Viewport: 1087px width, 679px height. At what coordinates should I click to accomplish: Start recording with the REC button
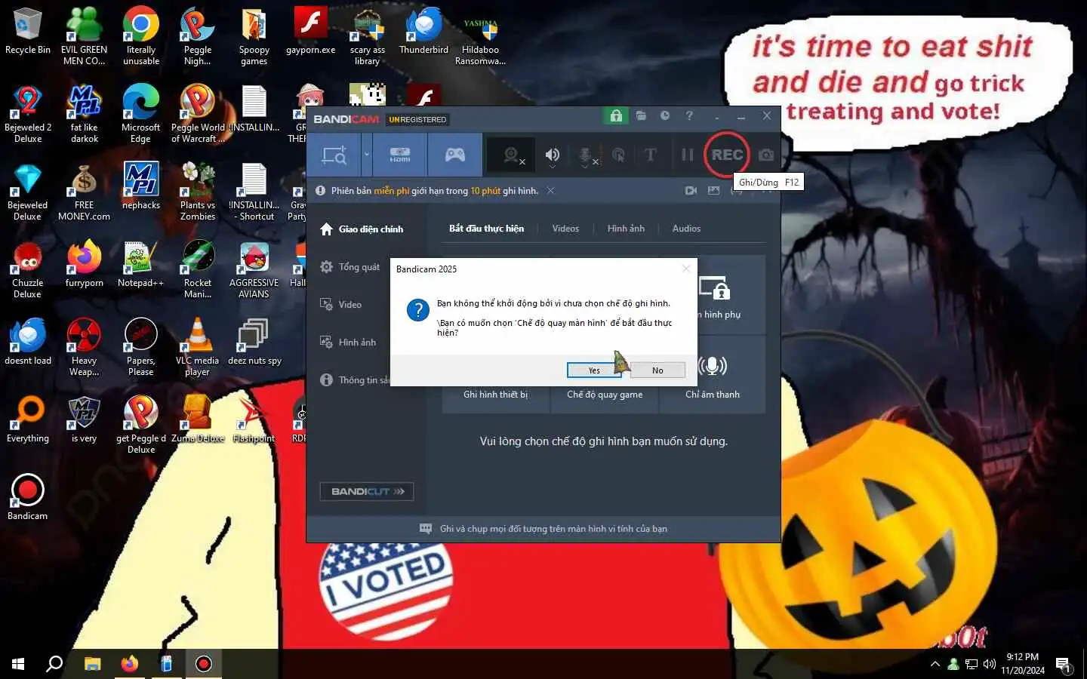(727, 155)
